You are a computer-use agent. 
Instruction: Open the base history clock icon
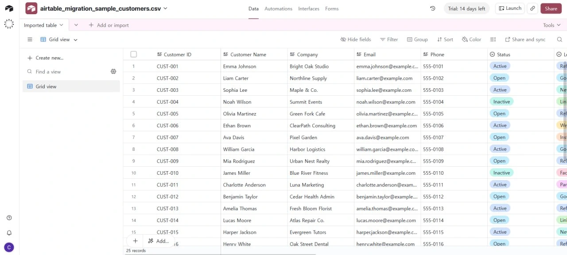[433, 8]
